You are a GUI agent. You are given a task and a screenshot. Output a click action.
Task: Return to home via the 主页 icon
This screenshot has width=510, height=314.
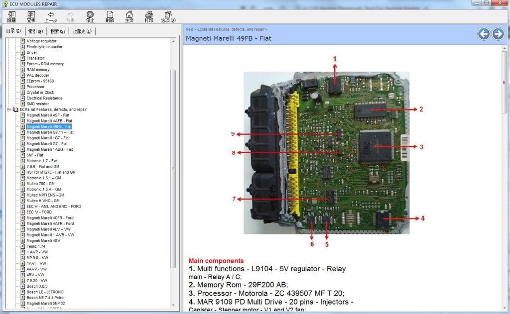click(x=129, y=16)
